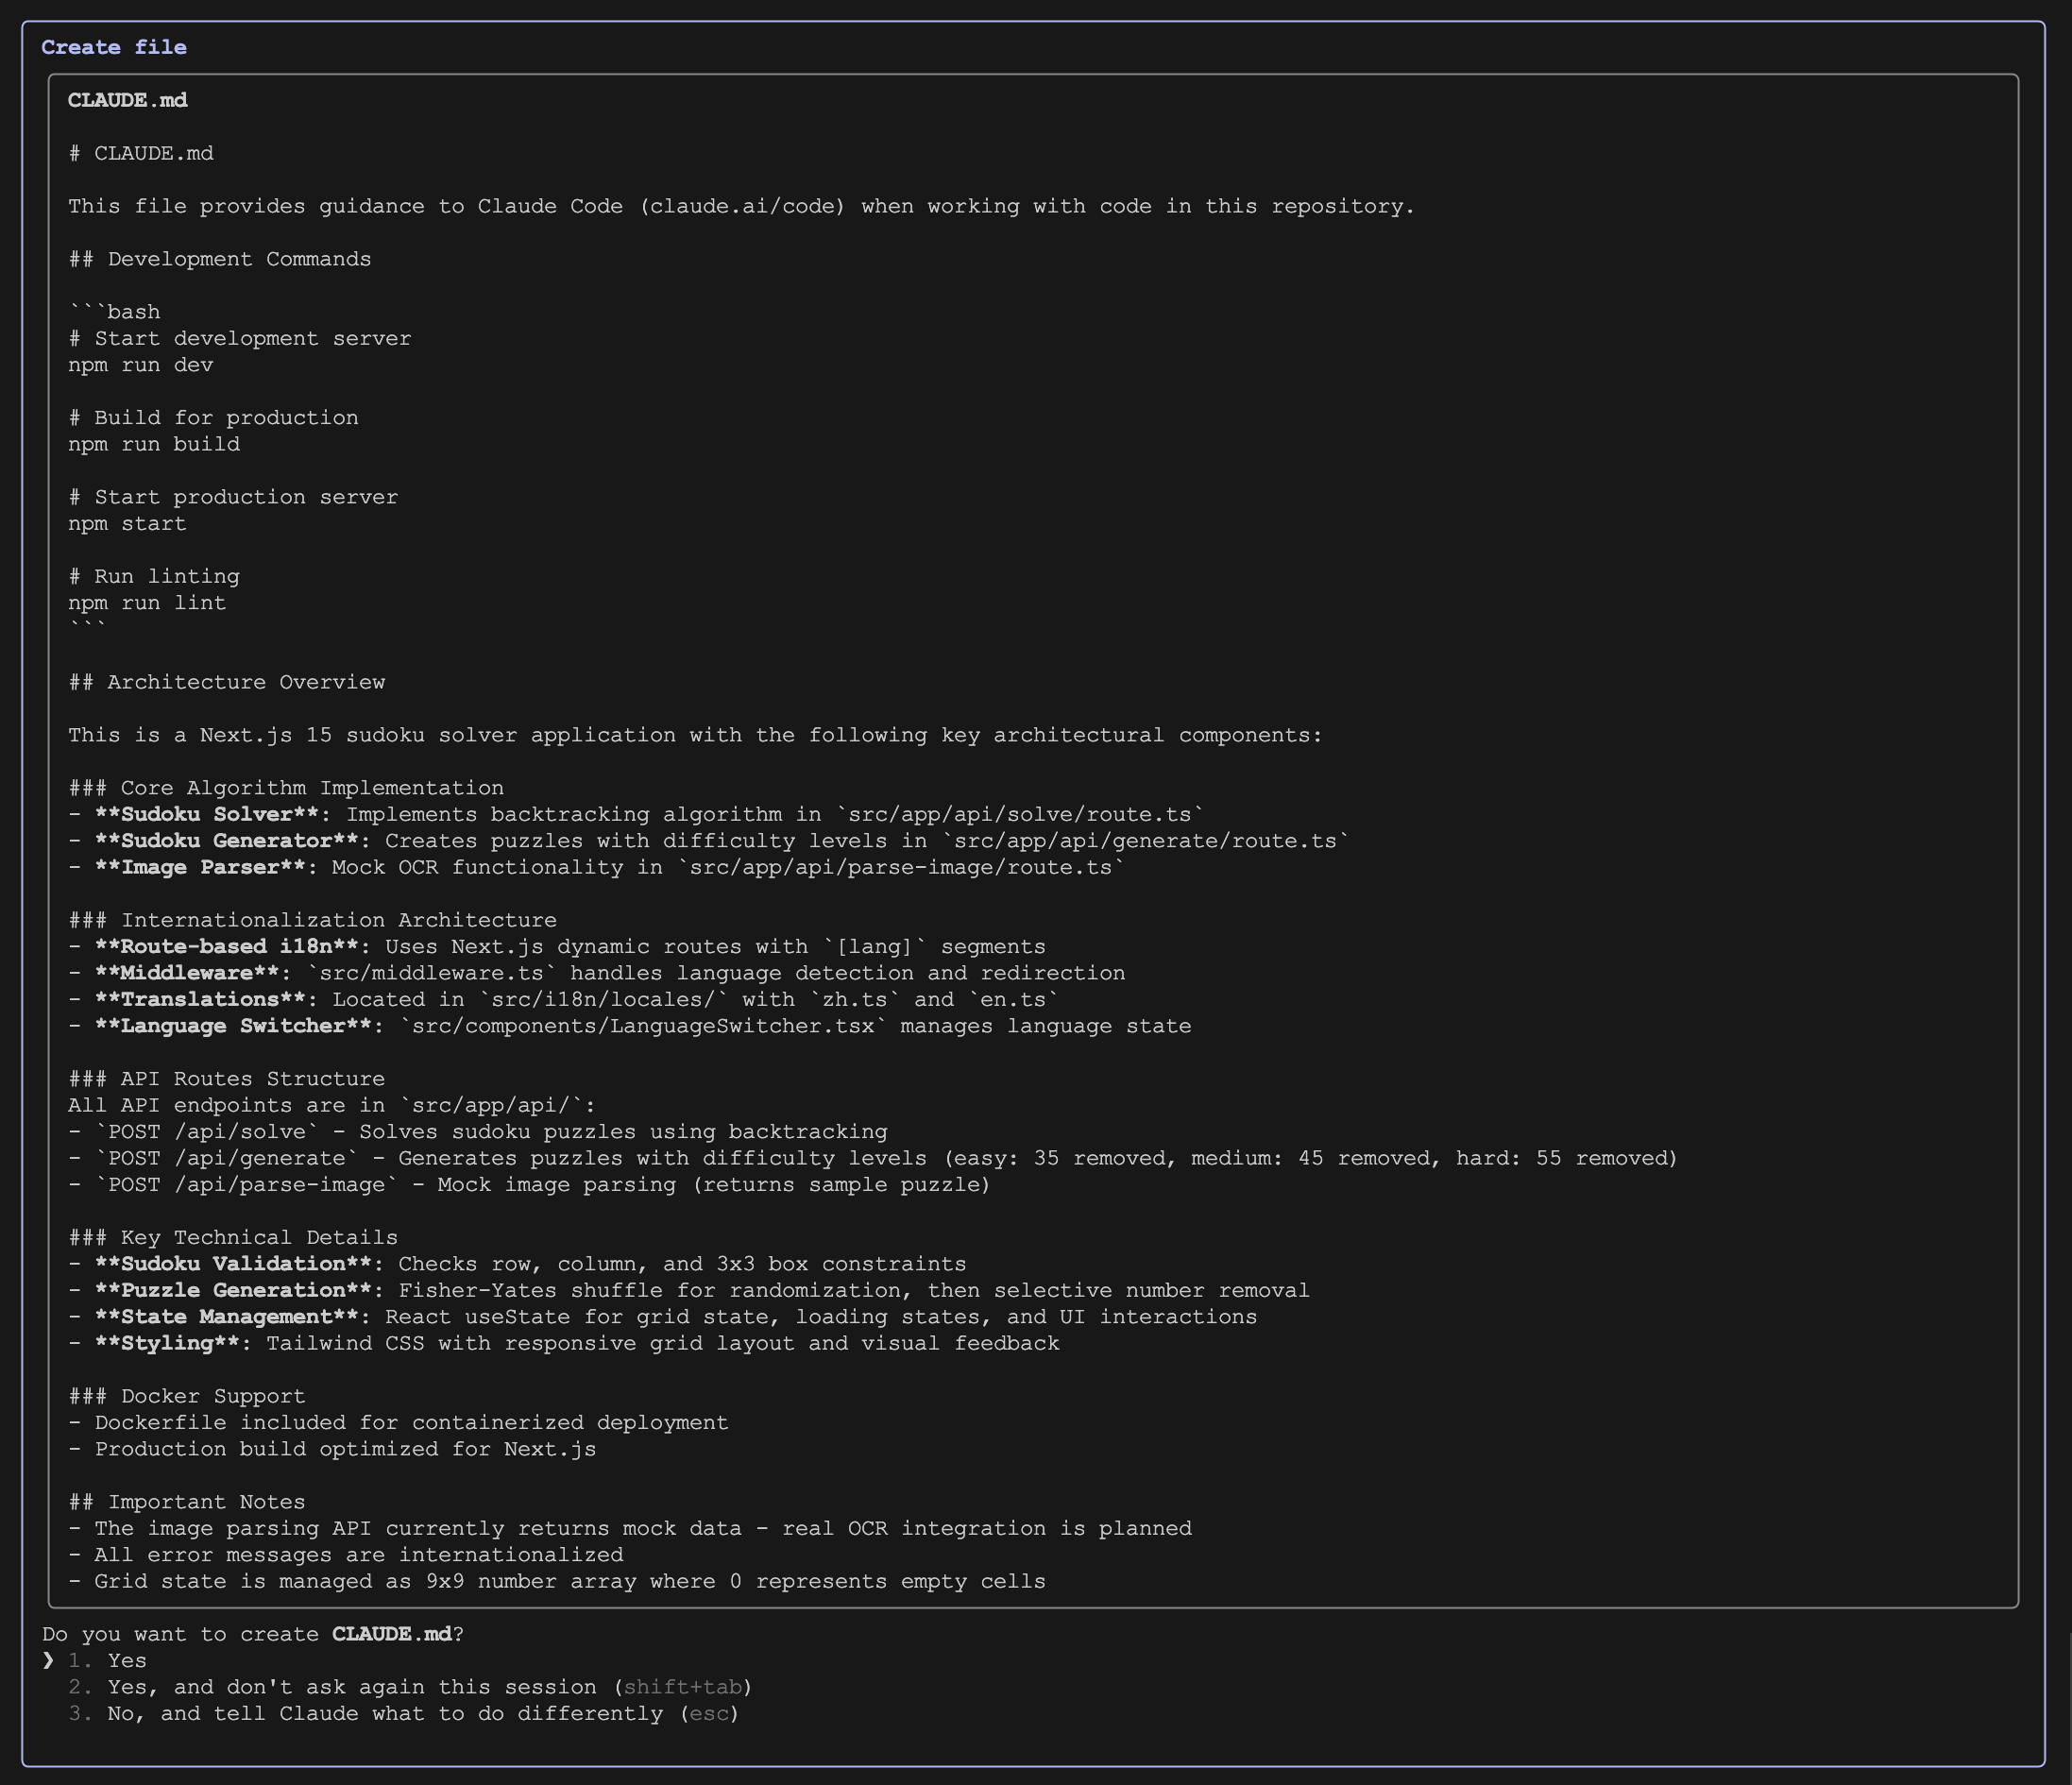Click the POST /api/generate endpoint line
The width and height of the screenshot is (2072, 1785).
pos(873,1158)
